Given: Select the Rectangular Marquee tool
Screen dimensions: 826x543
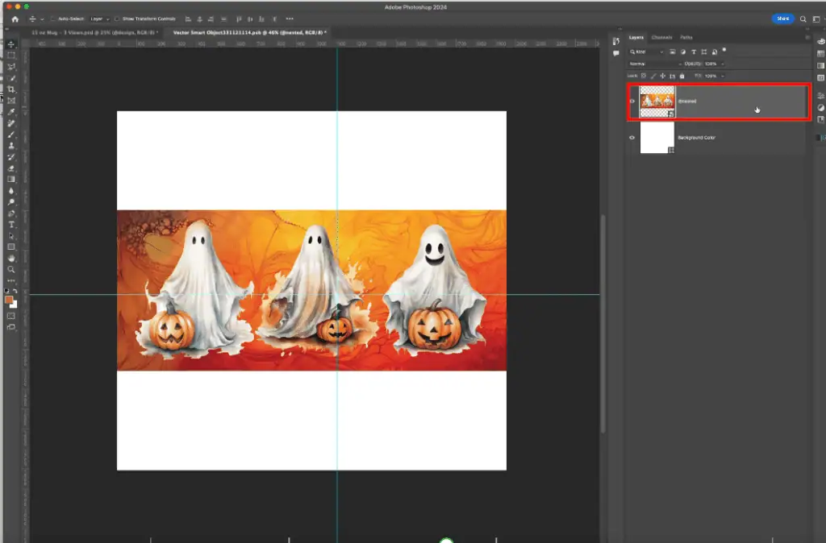Looking at the screenshot, I should tap(11, 55).
